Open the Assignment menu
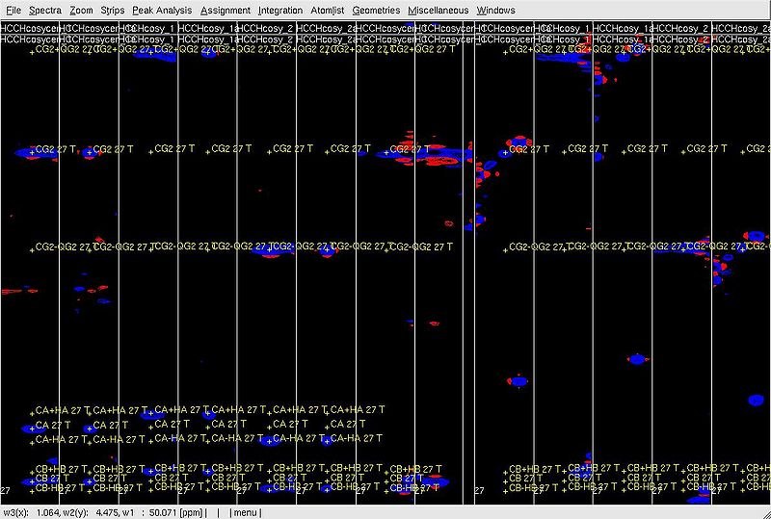 (x=226, y=10)
